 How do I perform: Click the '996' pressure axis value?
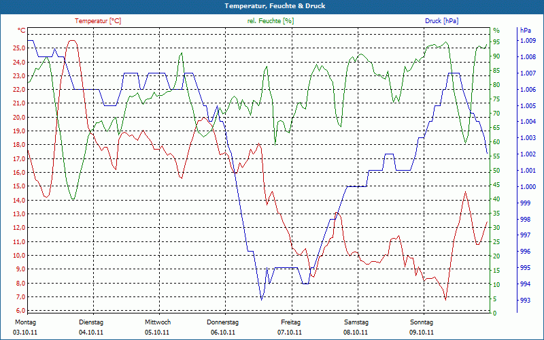point(525,252)
